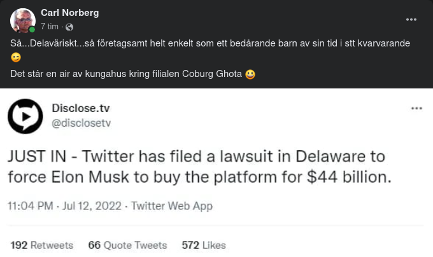The height and width of the screenshot is (257, 433).
Task: Open the Twitter Web App source link
Action: click(172, 206)
